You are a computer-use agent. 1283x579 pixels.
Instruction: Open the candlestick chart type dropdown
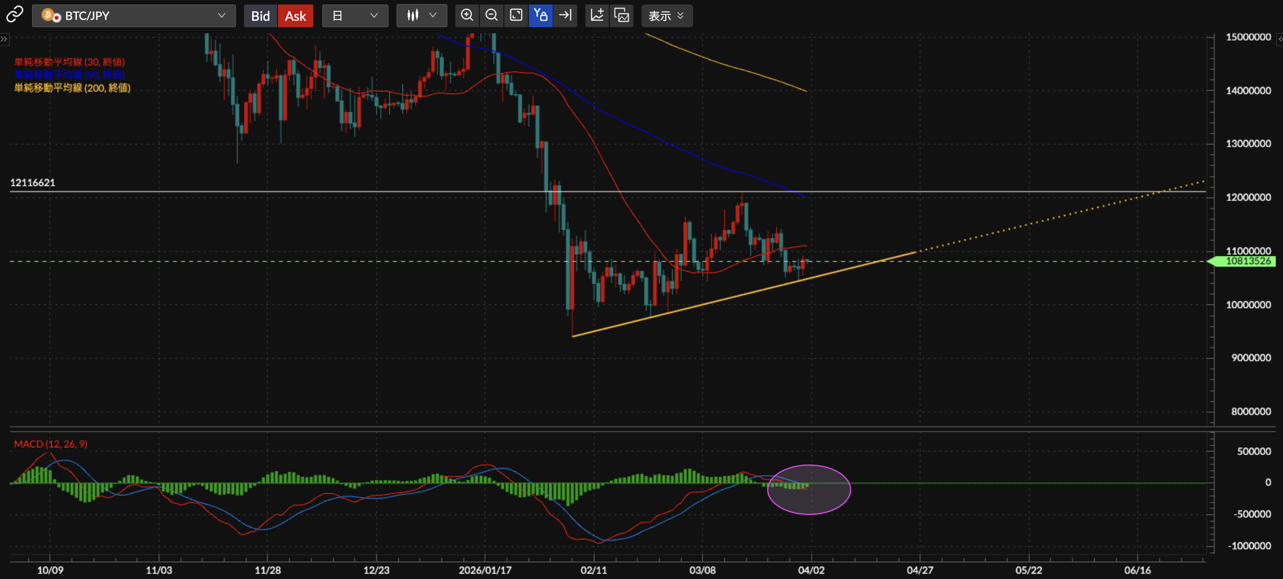tap(421, 16)
